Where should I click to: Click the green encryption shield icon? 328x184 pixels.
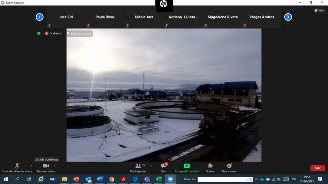(39, 33)
